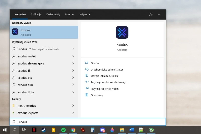This screenshot has height=134, width=201.
Task: Click Odinstaluj to uninstall Exodus
Action: point(97,95)
